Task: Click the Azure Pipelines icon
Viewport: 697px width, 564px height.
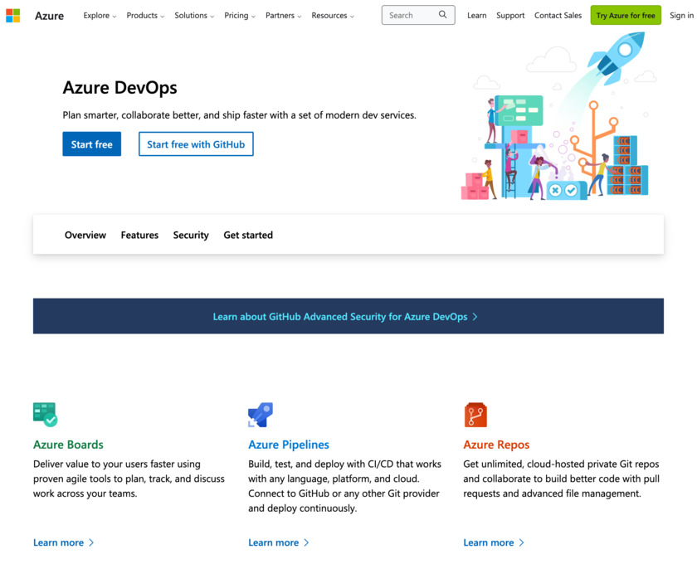Action: pos(261,415)
